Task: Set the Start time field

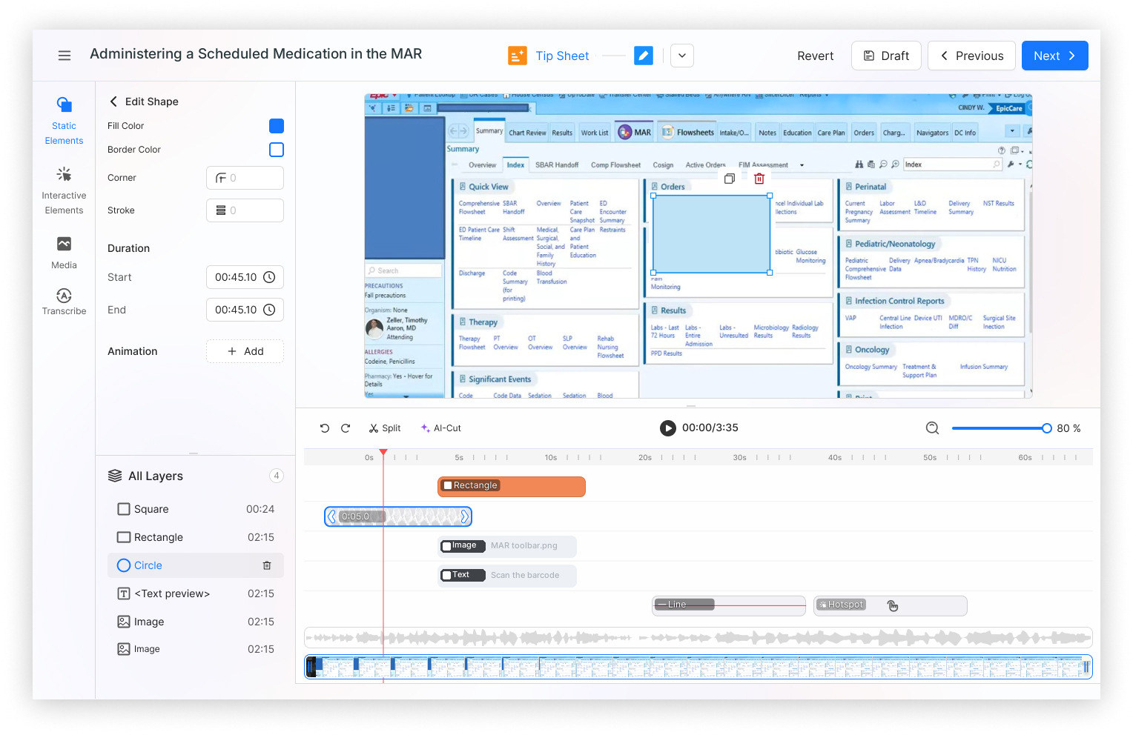Action: tap(245, 277)
